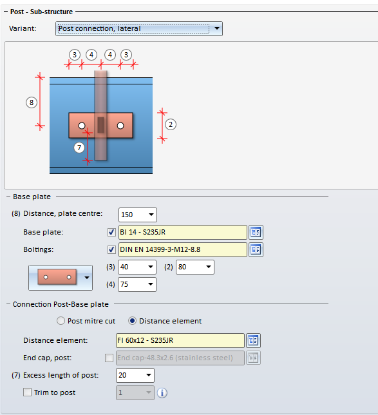Enable the End cap, post checkbox

(109, 358)
